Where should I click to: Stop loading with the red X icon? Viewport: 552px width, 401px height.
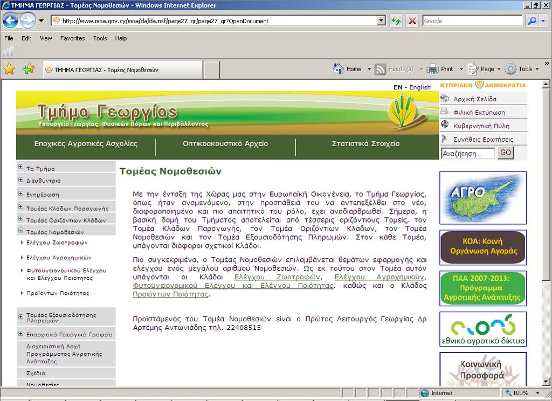click(412, 21)
